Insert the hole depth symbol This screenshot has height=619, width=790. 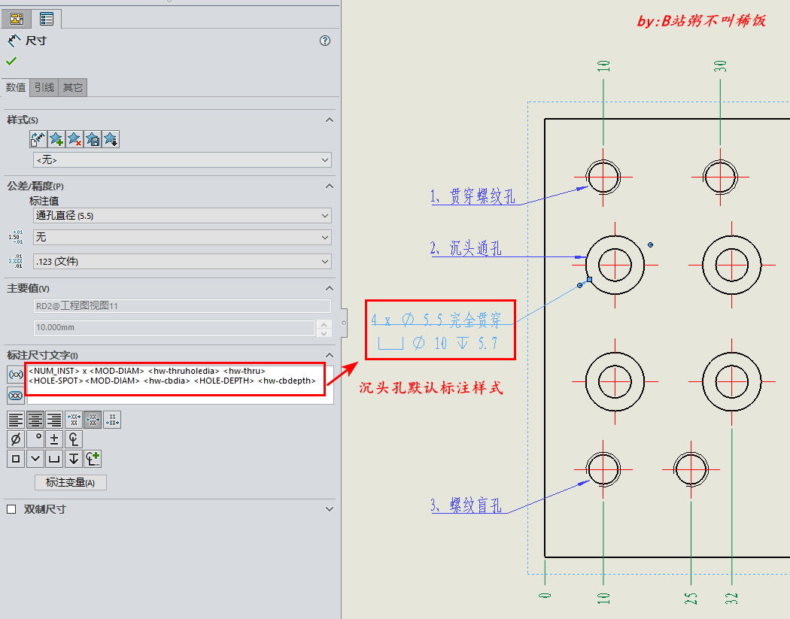coord(74,459)
